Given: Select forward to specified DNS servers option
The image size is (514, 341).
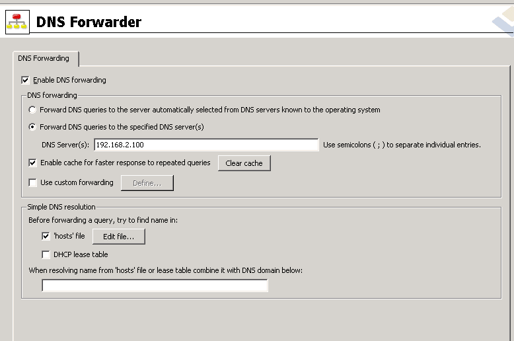Looking at the screenshot, I should point(32,127).
